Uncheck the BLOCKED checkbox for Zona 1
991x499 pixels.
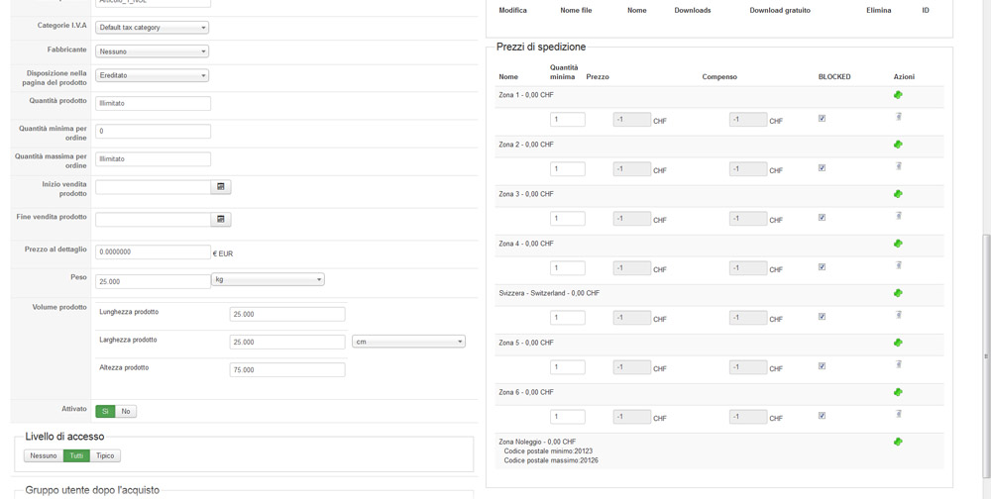[x=822, y=119]
